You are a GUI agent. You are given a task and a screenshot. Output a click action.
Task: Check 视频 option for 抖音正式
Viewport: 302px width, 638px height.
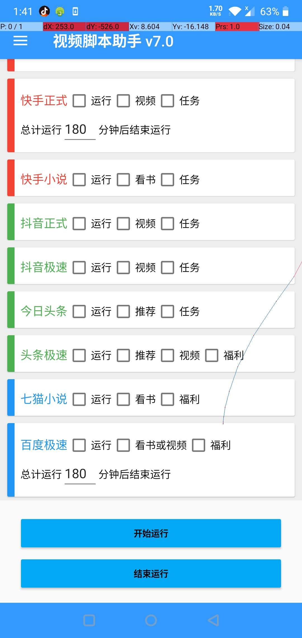(123, 224)
